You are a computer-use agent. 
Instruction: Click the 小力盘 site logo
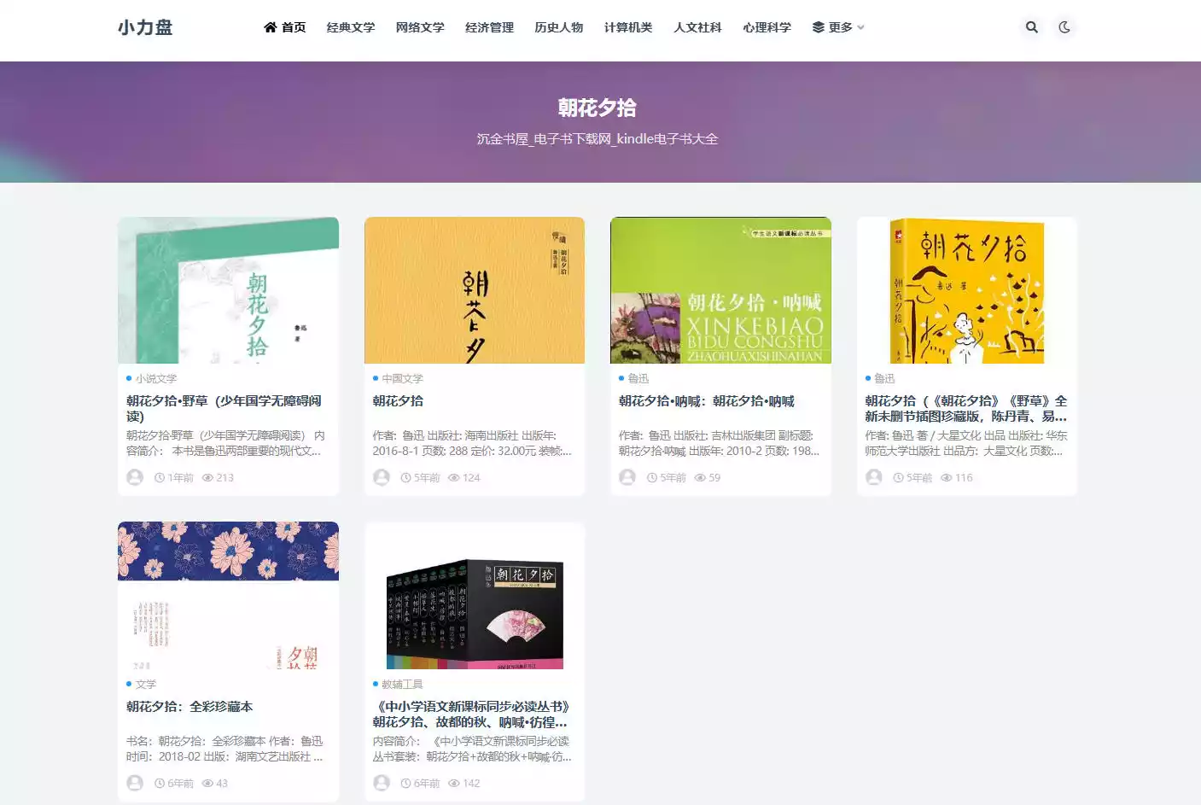tap(145, 27)
